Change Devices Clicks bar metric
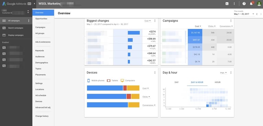This screenshot has width=263, height=126. tap(146, 97)
